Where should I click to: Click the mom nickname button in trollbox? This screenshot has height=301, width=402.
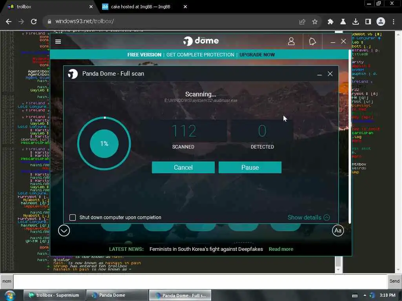tap(7, 281)
